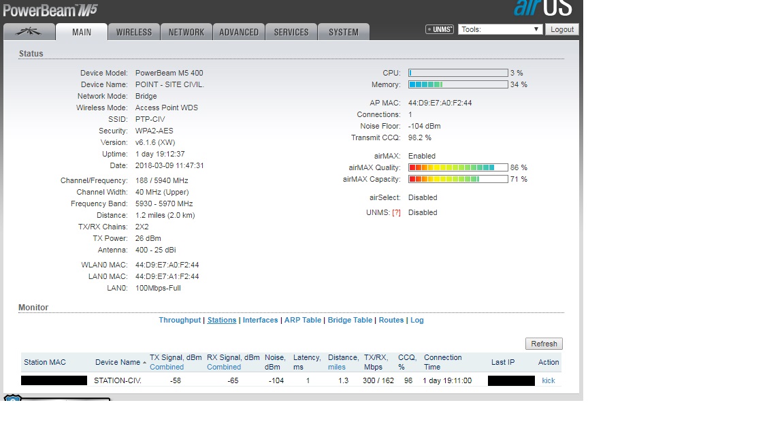Image resolution: width=784 pixels, height=441 pixels.
Task: Select TX/RX value 300 / 162
Action: tap(378, 380)
